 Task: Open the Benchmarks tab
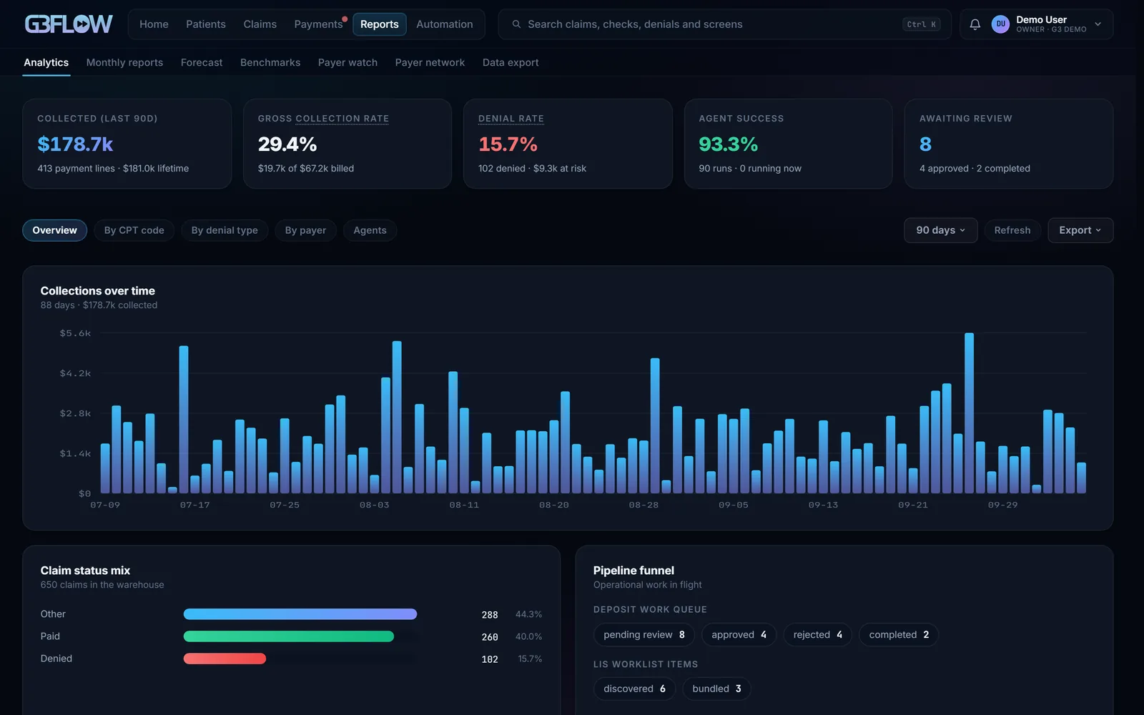(x=270, y=63)
